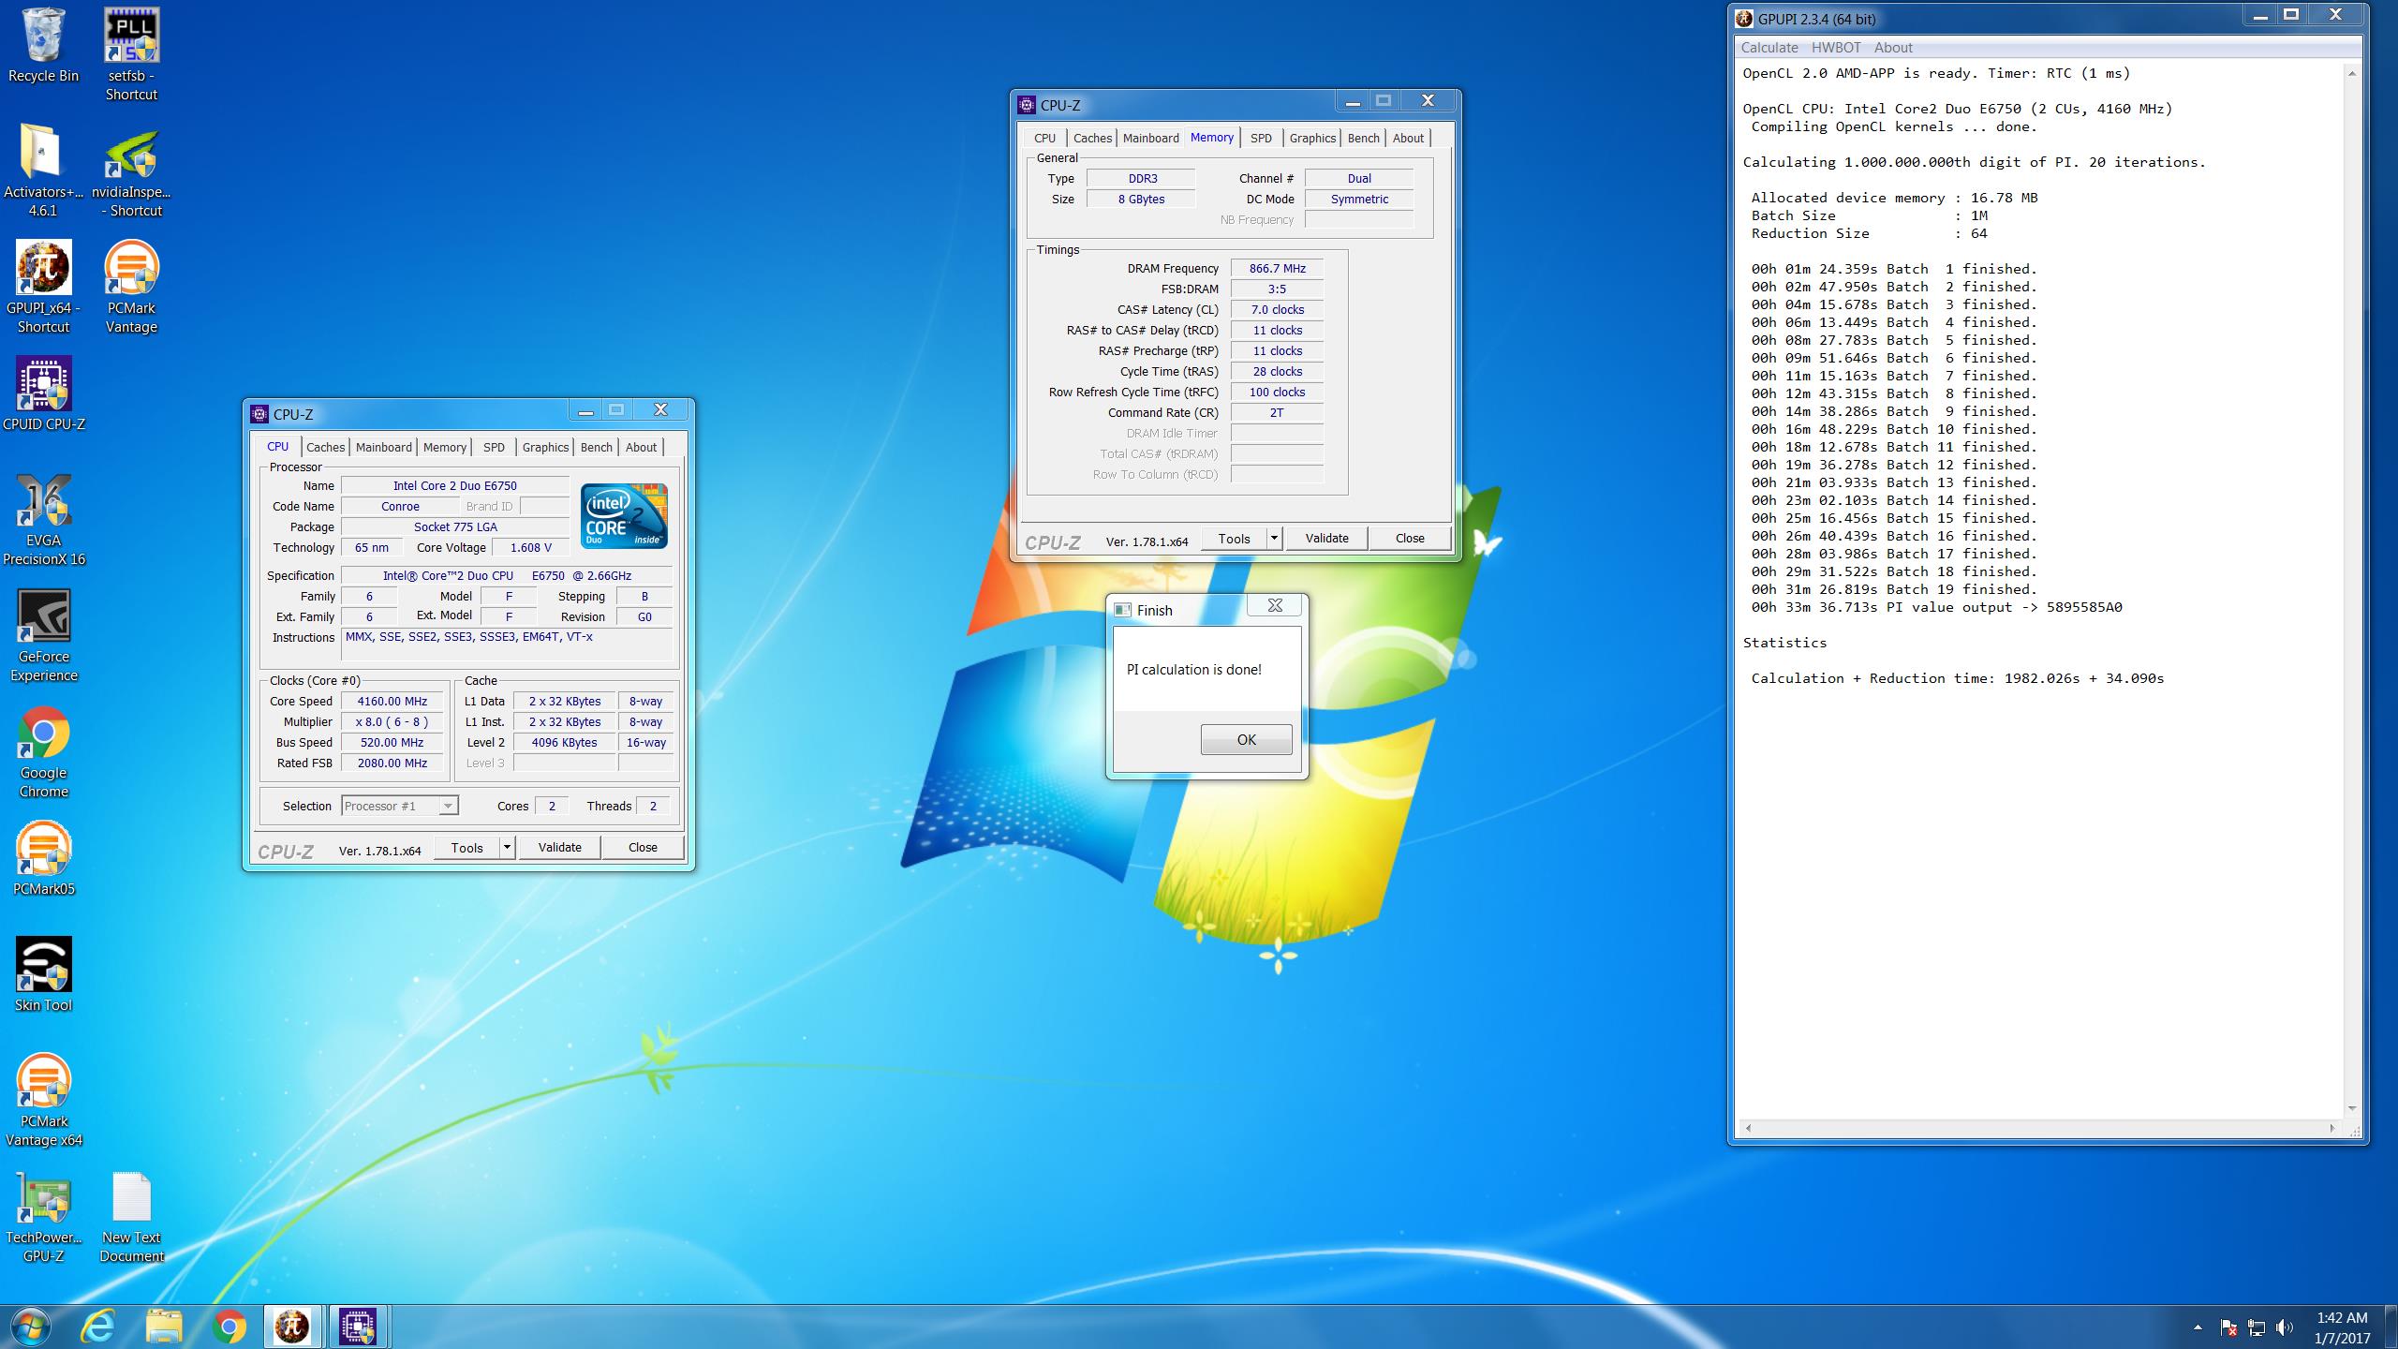This screenshot has width=2398, height=1349.
Task: Open HWBOT menu in GPUPI
Action: click(x=1836, y=48)
